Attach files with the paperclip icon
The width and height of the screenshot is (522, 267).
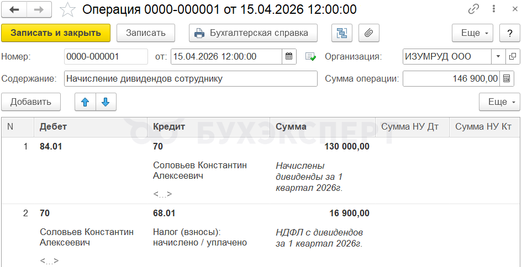coord(369,33)
